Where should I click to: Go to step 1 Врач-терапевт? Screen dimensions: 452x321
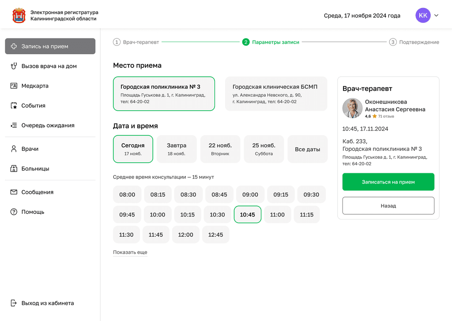[136, 42]
